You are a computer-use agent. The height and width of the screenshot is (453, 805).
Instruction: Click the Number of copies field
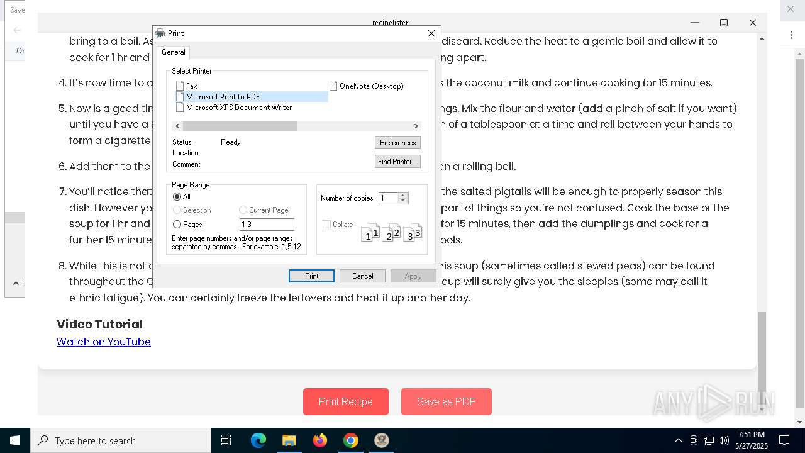[x=389, y=198]
